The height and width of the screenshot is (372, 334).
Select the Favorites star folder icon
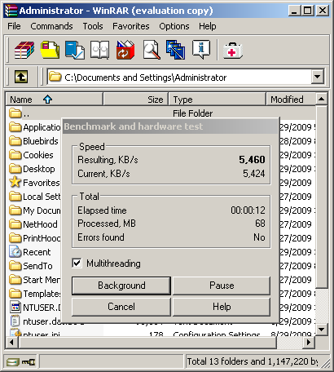tap(15, 182)
